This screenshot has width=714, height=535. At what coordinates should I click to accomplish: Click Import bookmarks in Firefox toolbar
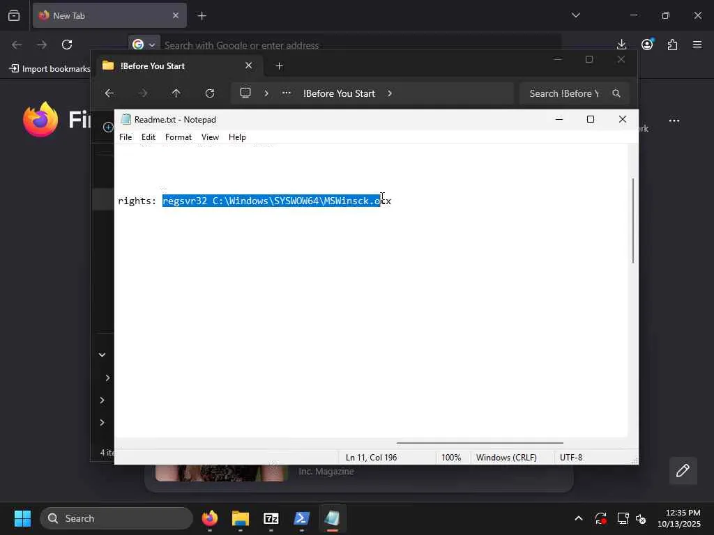(50, 69)
